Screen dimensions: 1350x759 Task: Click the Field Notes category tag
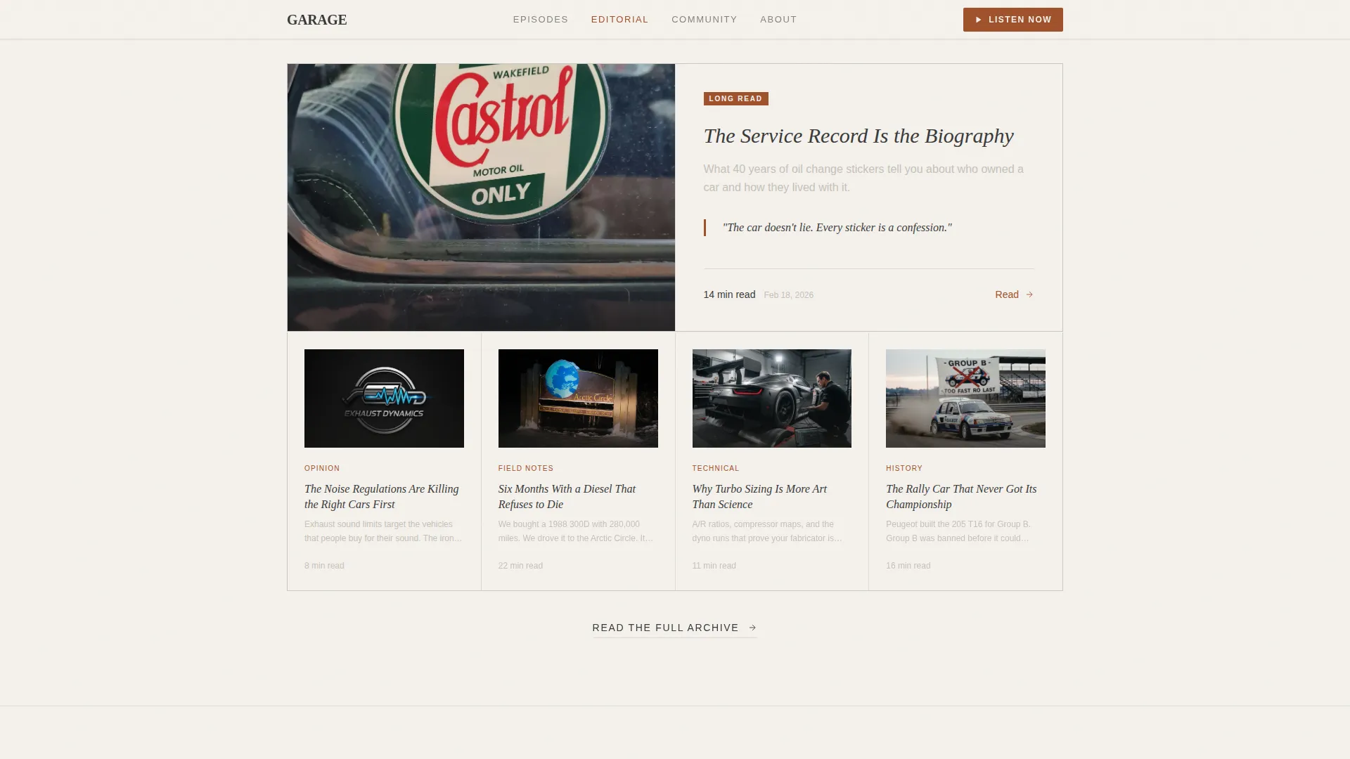(x=526, y=468)
